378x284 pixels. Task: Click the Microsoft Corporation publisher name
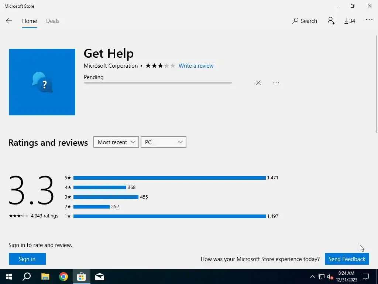[111, 66]
